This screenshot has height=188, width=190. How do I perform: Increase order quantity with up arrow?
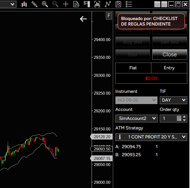click(184, 117)
